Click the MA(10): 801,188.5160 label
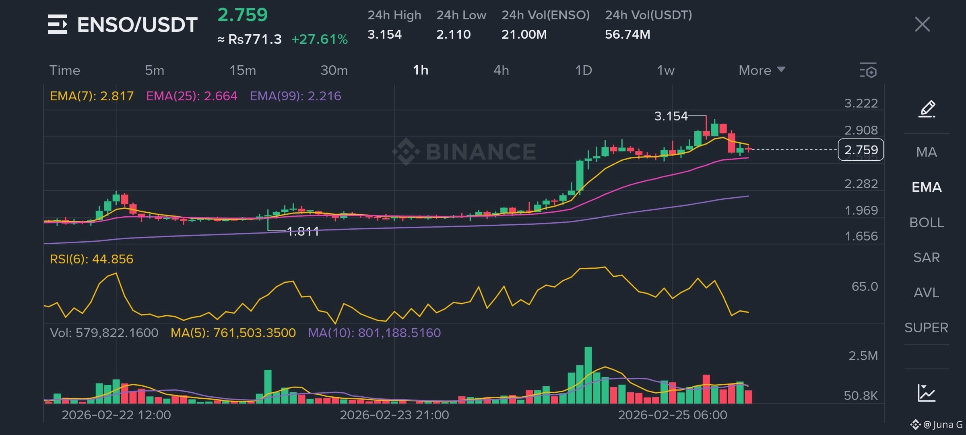Screen dimensions: 966x435 coord(374,333)
